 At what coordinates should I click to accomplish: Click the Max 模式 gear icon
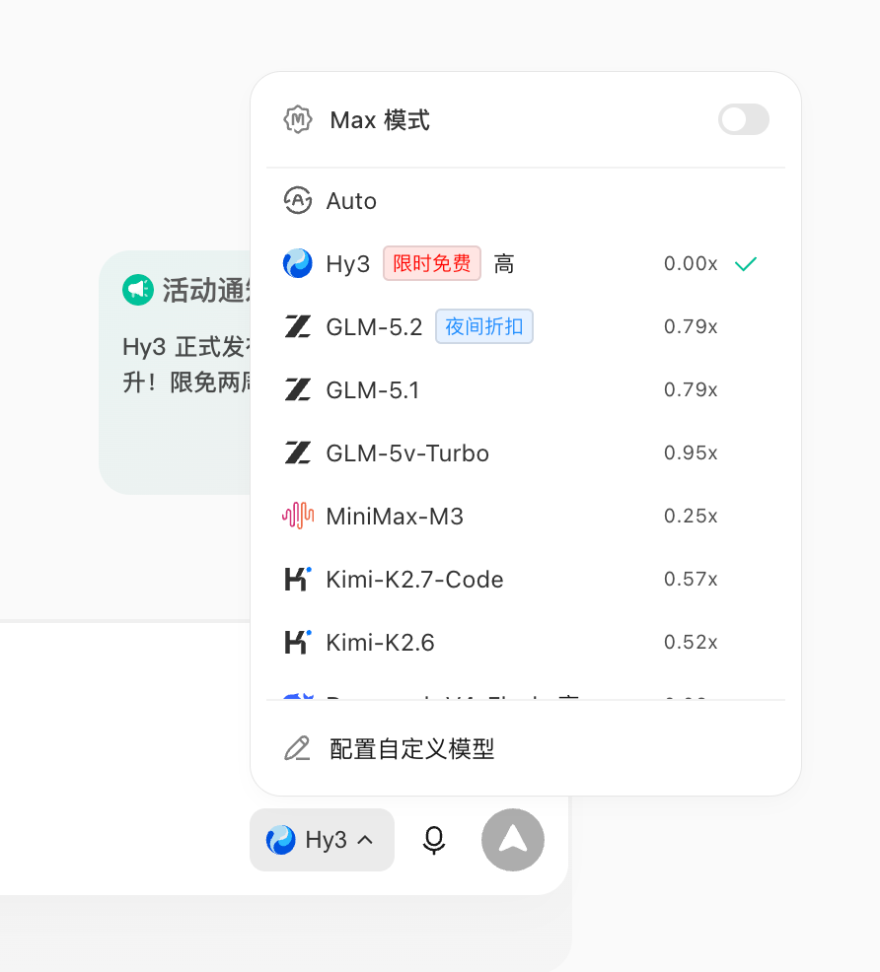click(298, 119)
